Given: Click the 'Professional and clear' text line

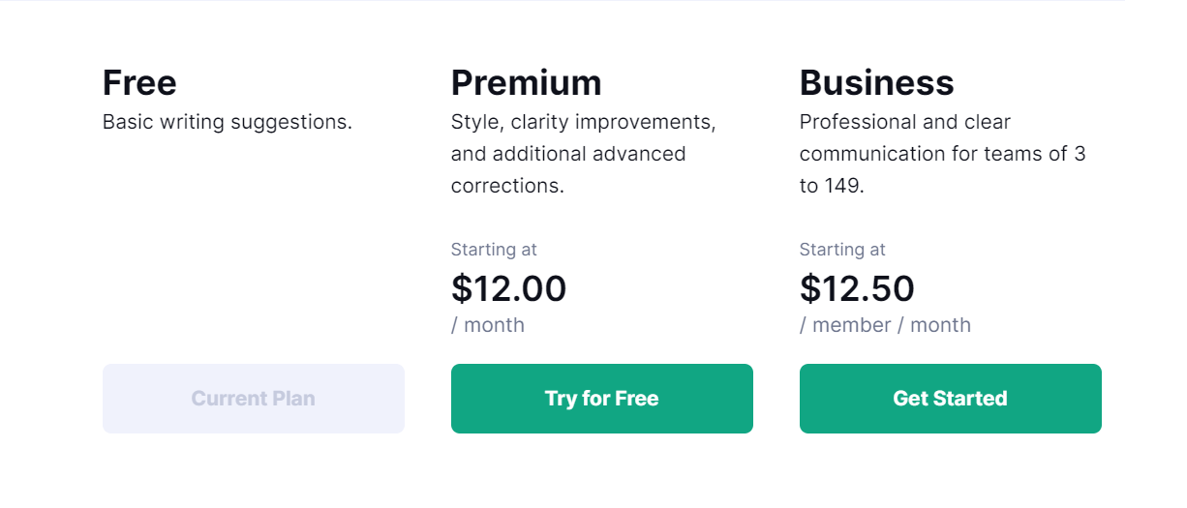Looking at the screenshot, I should pyautogui.click(x=904, y=123).
